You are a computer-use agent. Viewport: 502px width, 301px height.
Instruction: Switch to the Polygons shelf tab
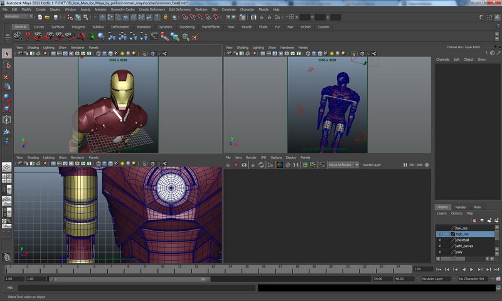pyautogui.click(x=78, y=27)
